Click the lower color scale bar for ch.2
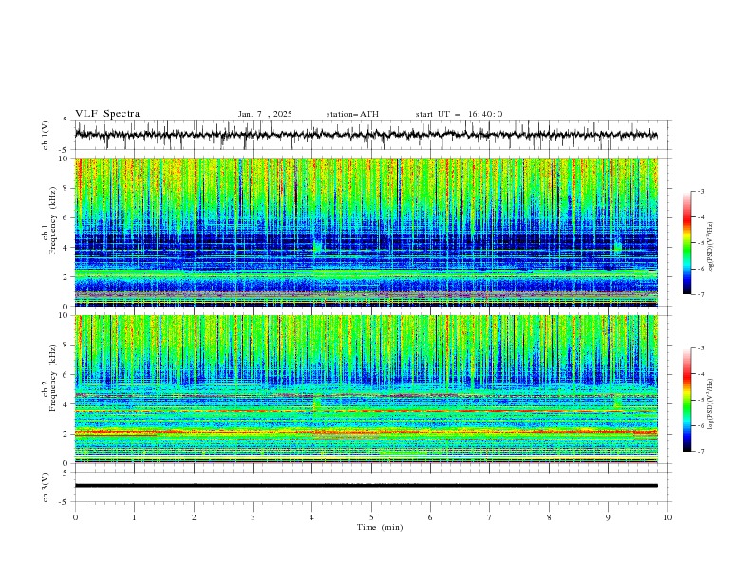This screenshot has width=752, height=581. pyautogui.click(x=686, y=400)
